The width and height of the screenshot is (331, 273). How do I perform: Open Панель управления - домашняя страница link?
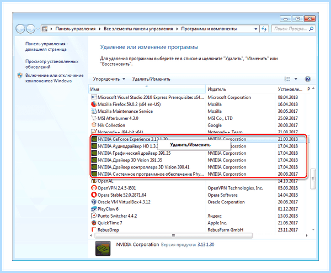click(x=47, y=46)
